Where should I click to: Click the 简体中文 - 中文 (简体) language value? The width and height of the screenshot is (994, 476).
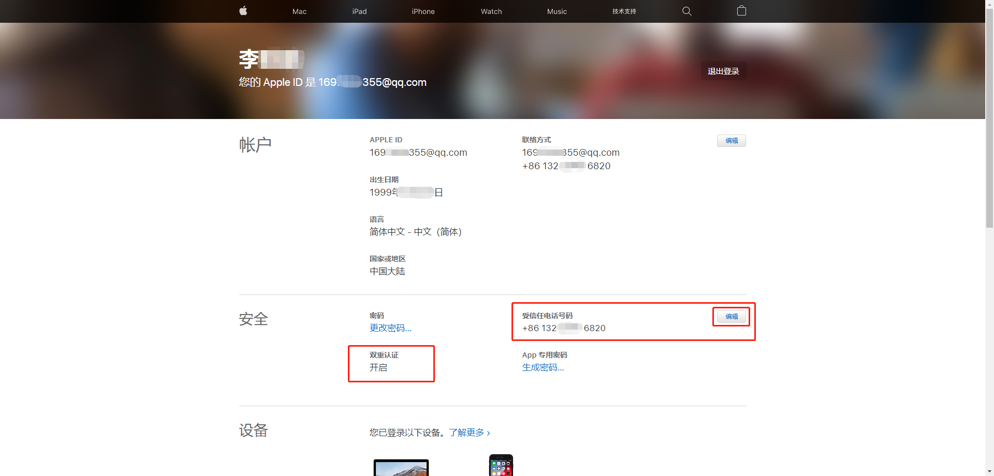[x=416, y=232]
